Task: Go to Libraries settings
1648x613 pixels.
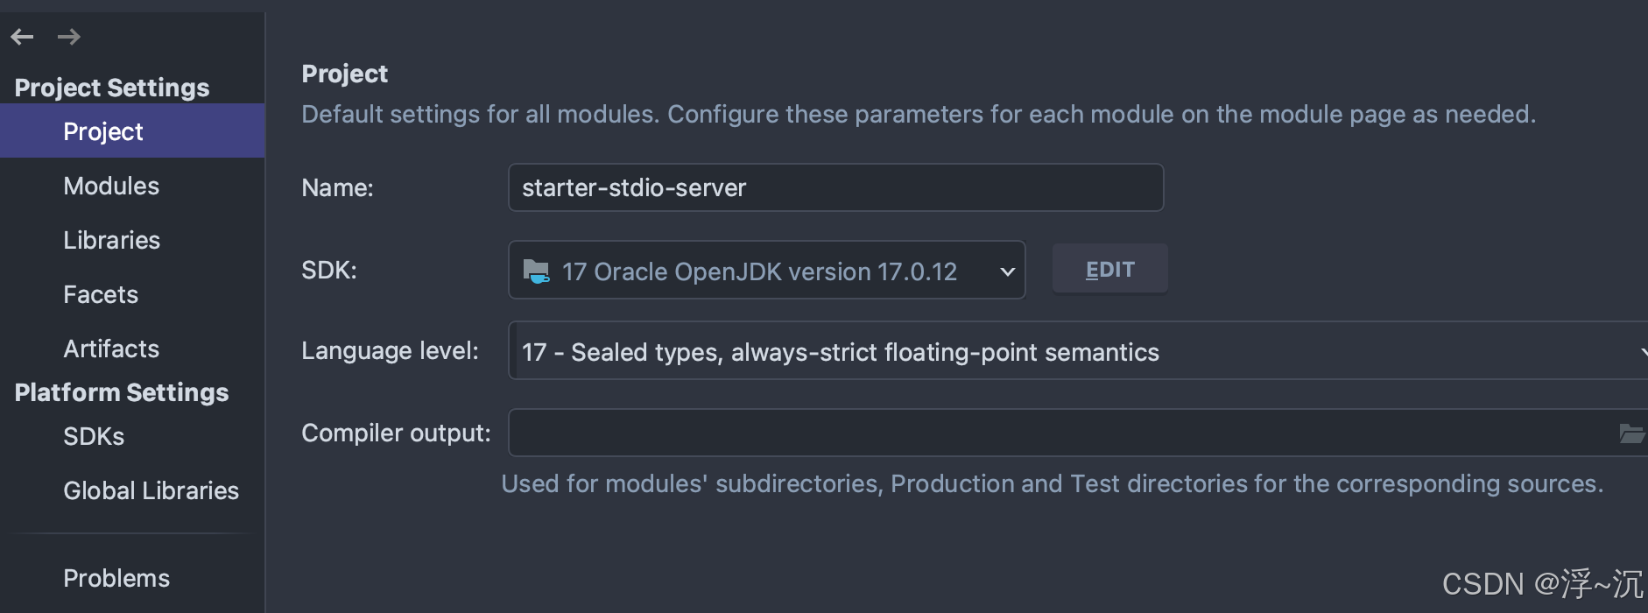Action: [x=111, y=240]
